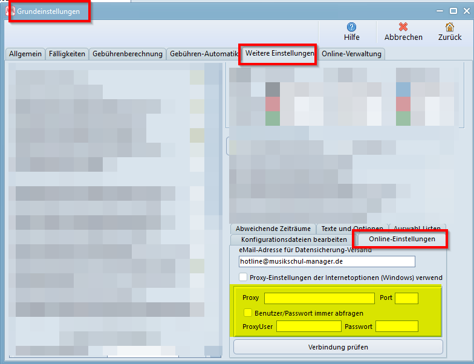Click into the Proxy address field
Screen dimensions: 474x364
(x=319, y=298)
